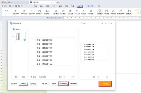Click the fit-view icon beside the 48% slider
Viewport: 141px width, 93px height.
(x=94, y=77)
